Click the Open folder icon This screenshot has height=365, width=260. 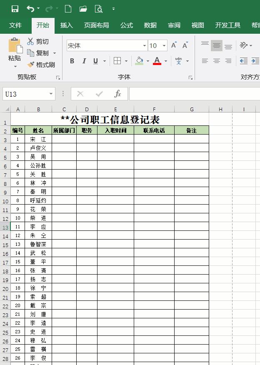pos(83,9)
